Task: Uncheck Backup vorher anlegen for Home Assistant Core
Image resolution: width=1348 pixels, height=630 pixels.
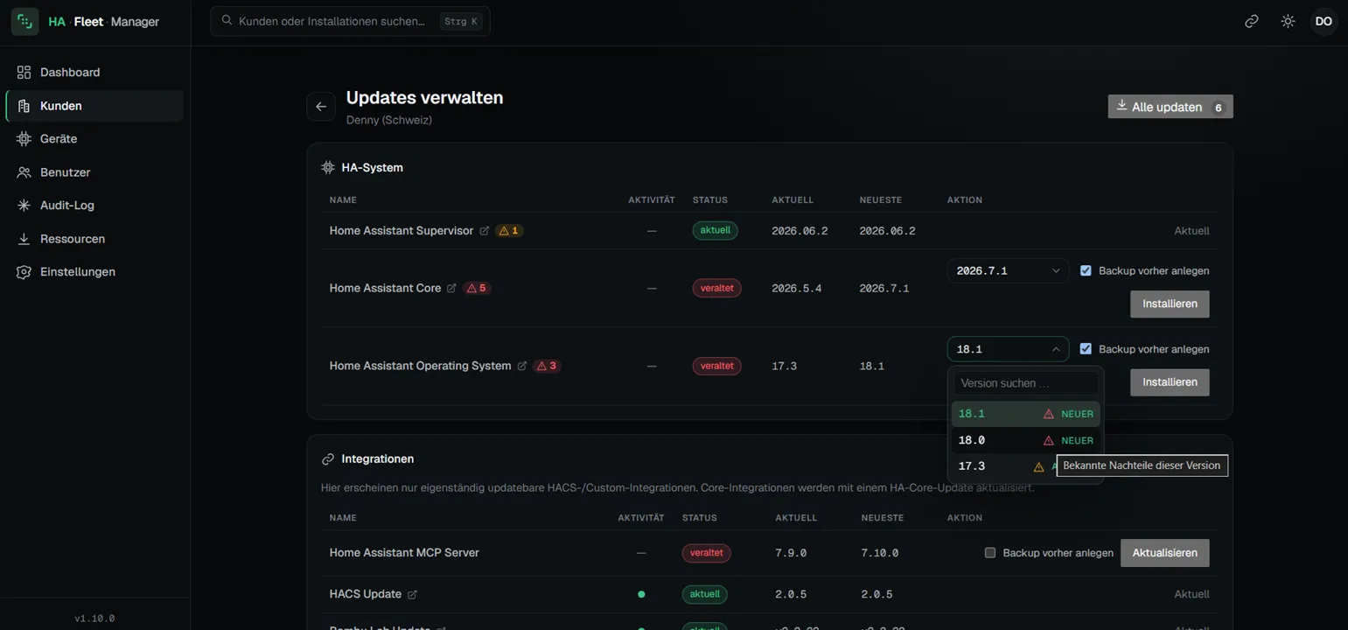Action: click(1086, 270)
